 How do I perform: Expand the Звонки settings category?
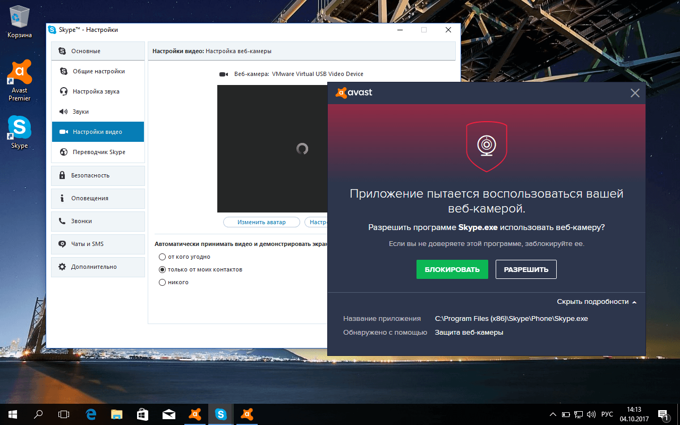pyautogui.click(x=98, y=221)
